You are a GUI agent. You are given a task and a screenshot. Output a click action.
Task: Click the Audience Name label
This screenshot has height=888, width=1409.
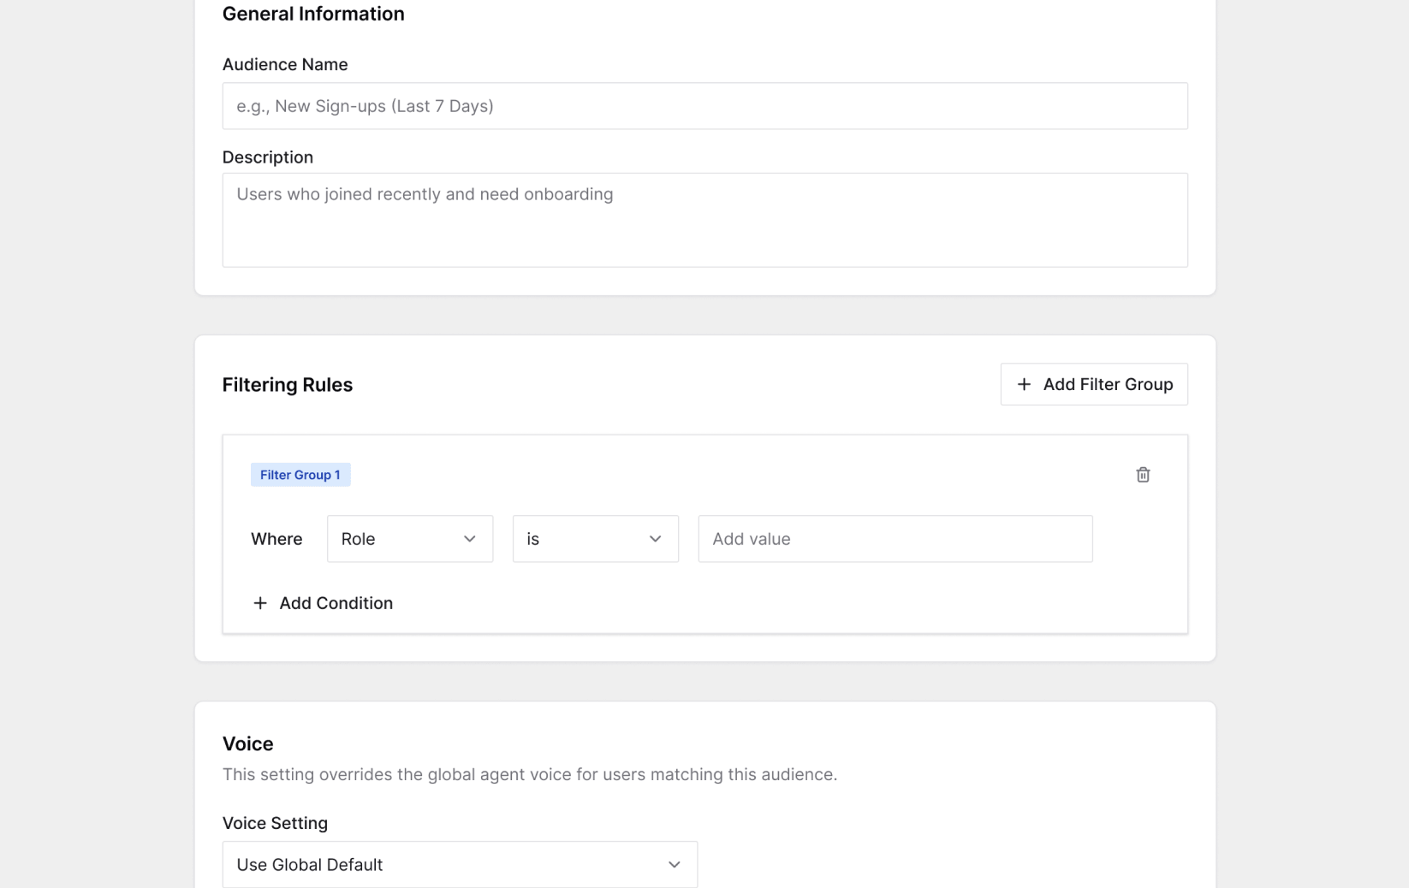(285, 64)
